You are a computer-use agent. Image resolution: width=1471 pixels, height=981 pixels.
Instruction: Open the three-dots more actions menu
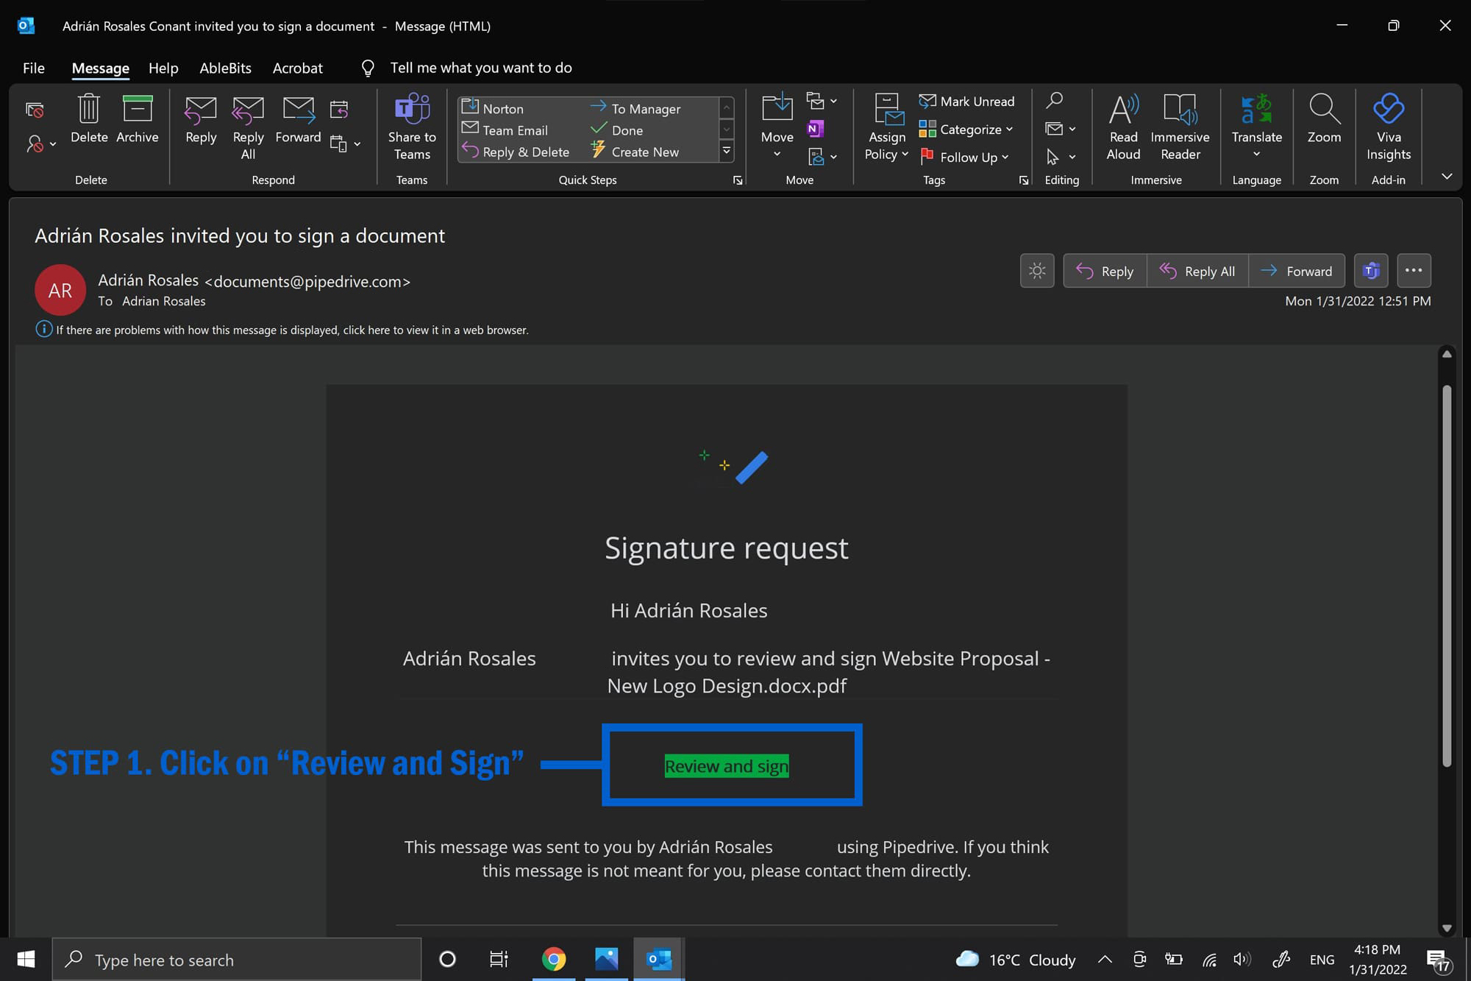[1414, 271]
